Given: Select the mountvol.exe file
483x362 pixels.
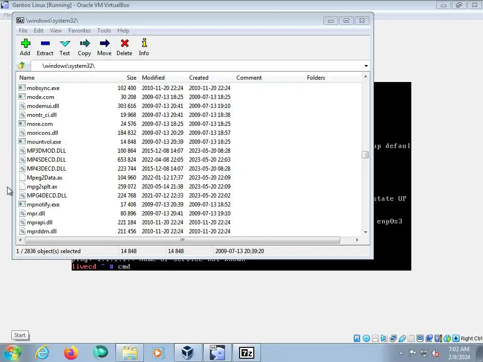Looking at the screenshot, I should [44, 141].
